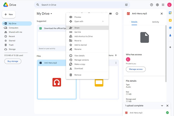This screenshot has height=116, width=174.
Task: Switch to the Details tab
Action: coord(134,22)
